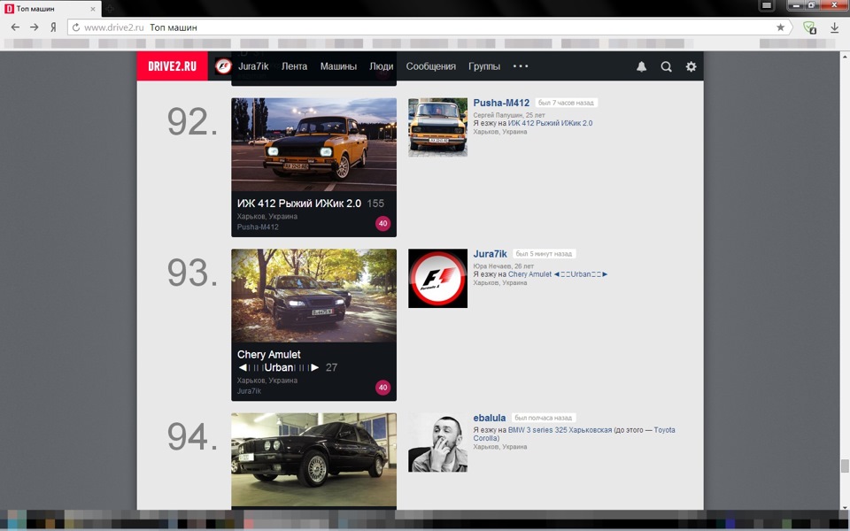The width and height of the screenshot is (850, 531).
Task: Open black BMW car photo
Action: click(x=313, y=460)
